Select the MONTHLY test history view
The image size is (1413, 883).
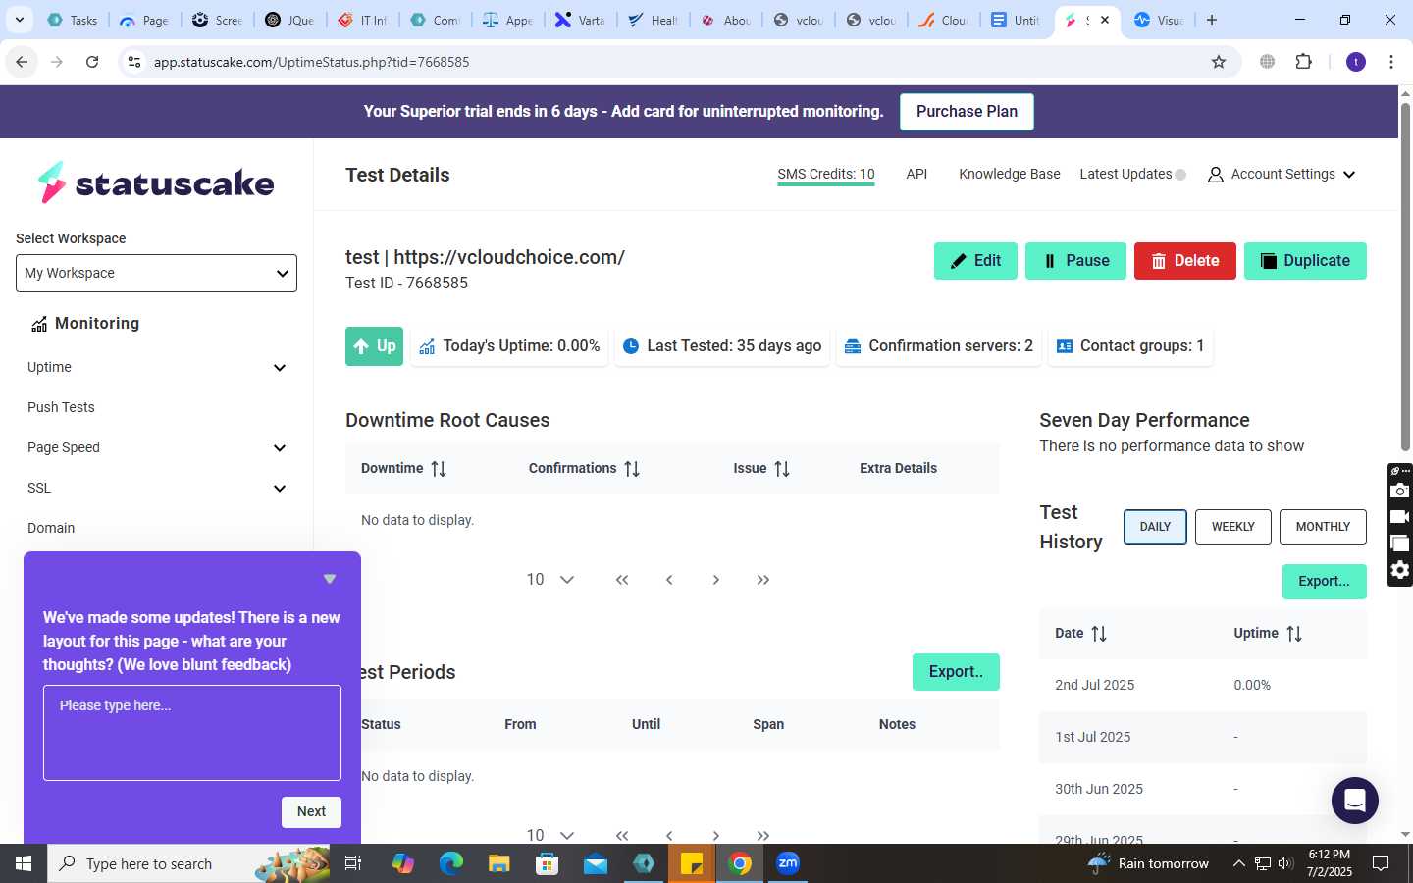[1323, 527]
